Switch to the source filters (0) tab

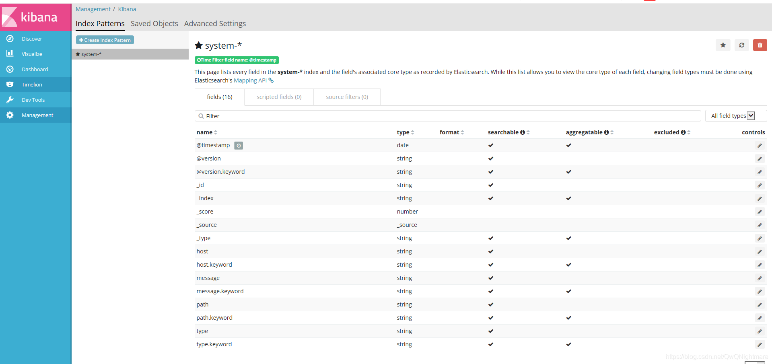point(347,97)
